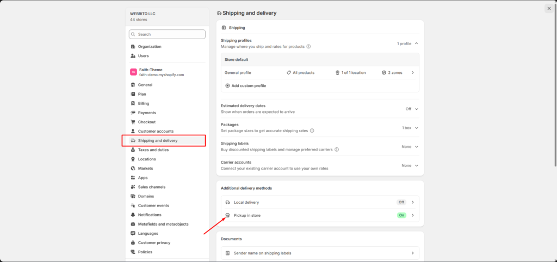The width and height of the screenshot is (557, 262).
Task: Click the Faith-Theme store name
Action: coord(151,70)
